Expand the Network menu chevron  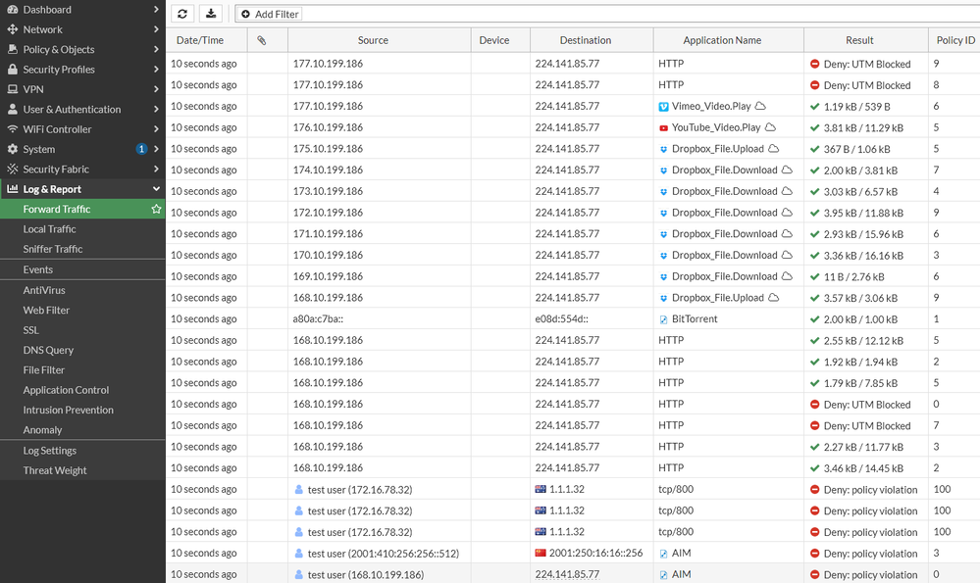point(156,29)
